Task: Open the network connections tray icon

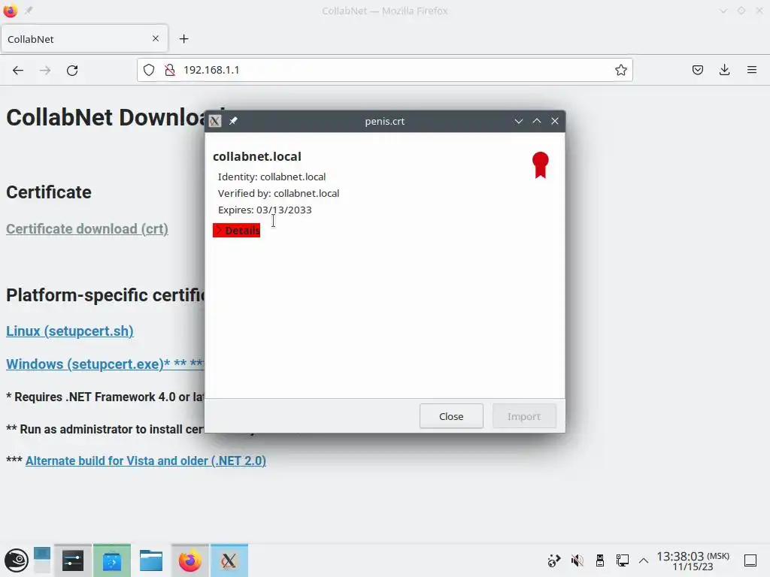Action: [x=622, y=560]
